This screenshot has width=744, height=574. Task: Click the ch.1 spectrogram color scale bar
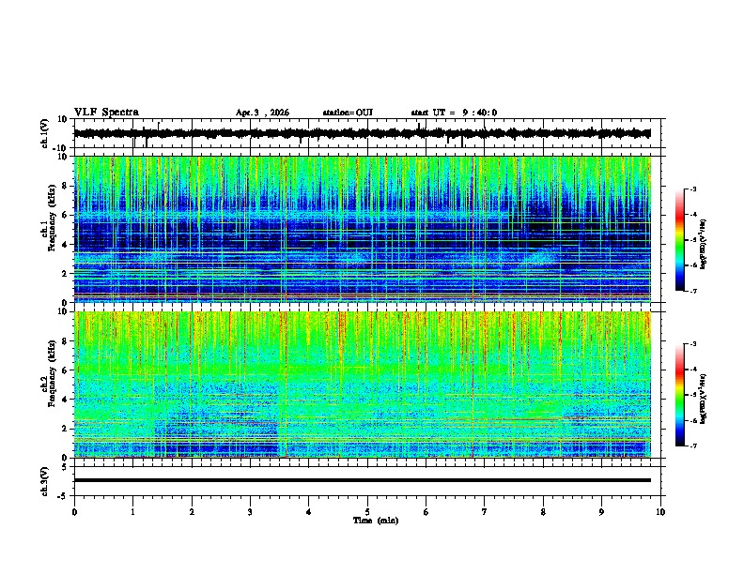[x=680, y=240]
